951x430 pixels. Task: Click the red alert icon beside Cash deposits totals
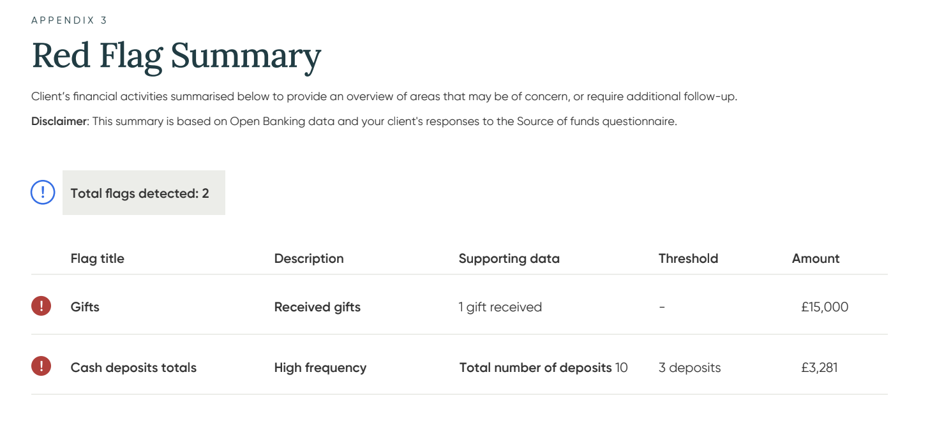coord(41,366)
